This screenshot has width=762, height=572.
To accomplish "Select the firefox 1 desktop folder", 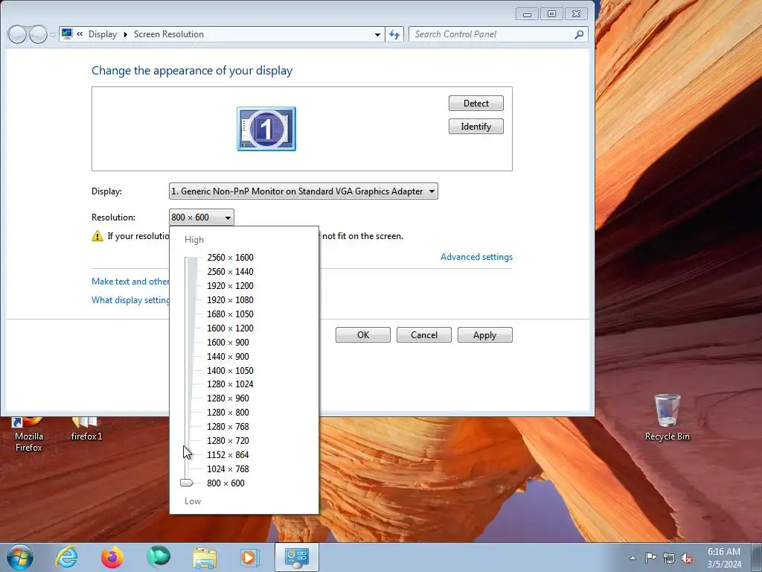I will (86, 430).
